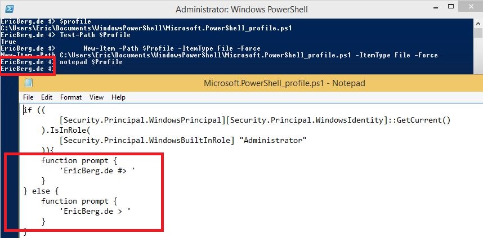483x238 pixels.
Task: Click the 'notepad $Profile' command in PowerShell
Action: [x=91, y=62]
